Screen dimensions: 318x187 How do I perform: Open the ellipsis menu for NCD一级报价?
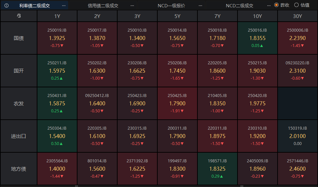tap(200, 6)
